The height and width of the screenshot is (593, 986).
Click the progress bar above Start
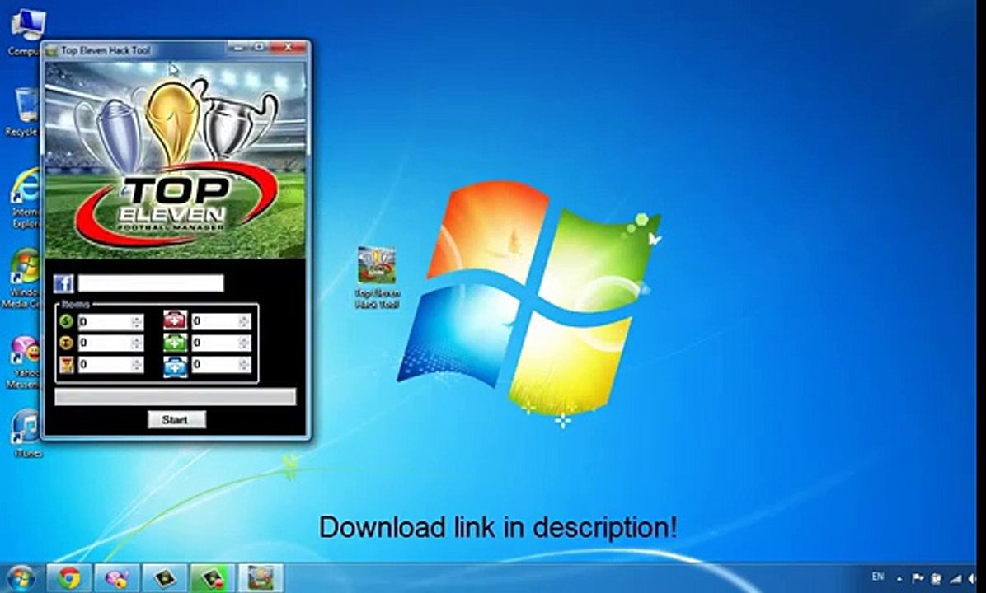pyautogui.click(x=176, y=396)
